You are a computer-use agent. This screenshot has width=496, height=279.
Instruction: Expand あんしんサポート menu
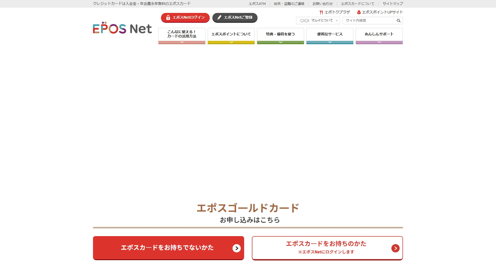(x=379, y=36)
